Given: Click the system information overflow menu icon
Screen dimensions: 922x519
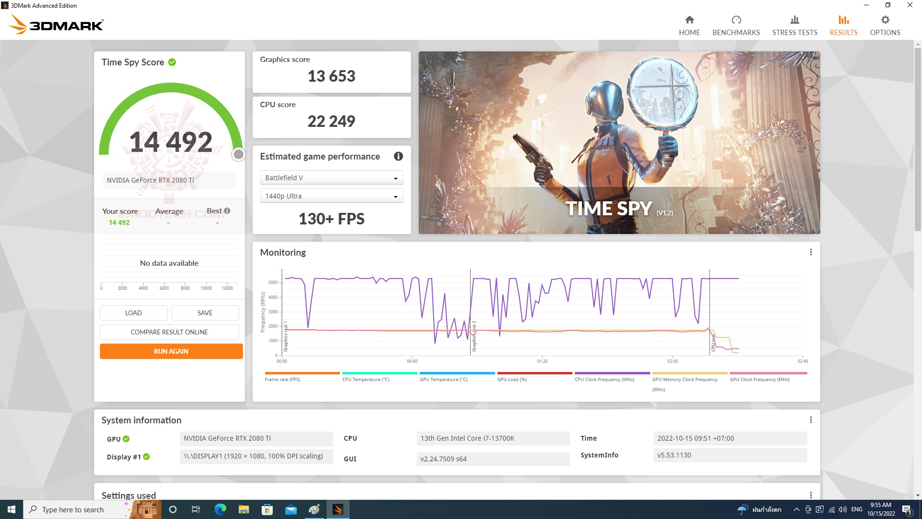Looking at the screenshot, I should pyautogui.click(x=811, y=420).
